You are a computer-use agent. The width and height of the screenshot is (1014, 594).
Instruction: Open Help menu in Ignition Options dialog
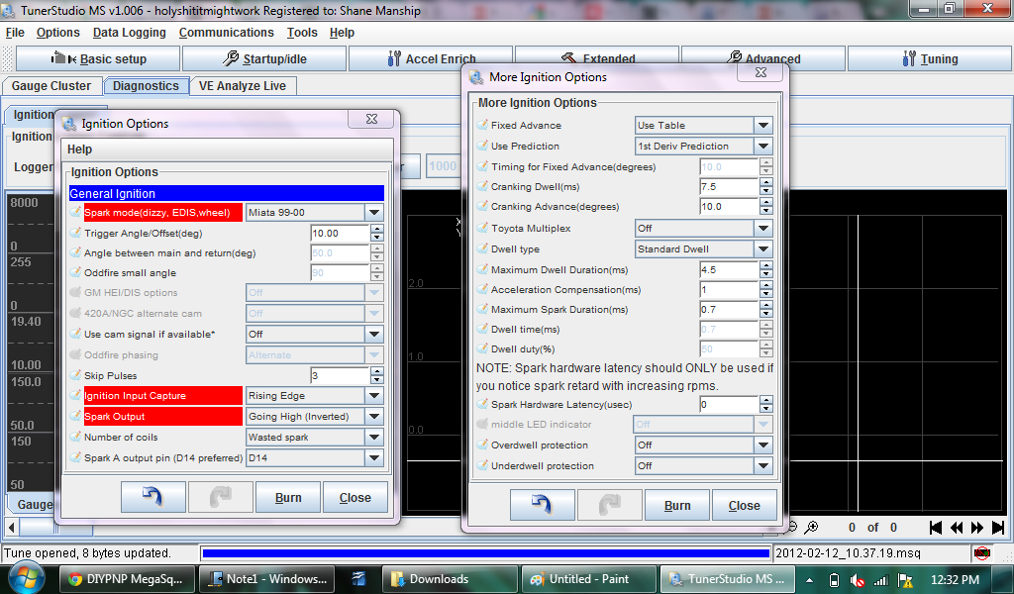click(79, 149)
